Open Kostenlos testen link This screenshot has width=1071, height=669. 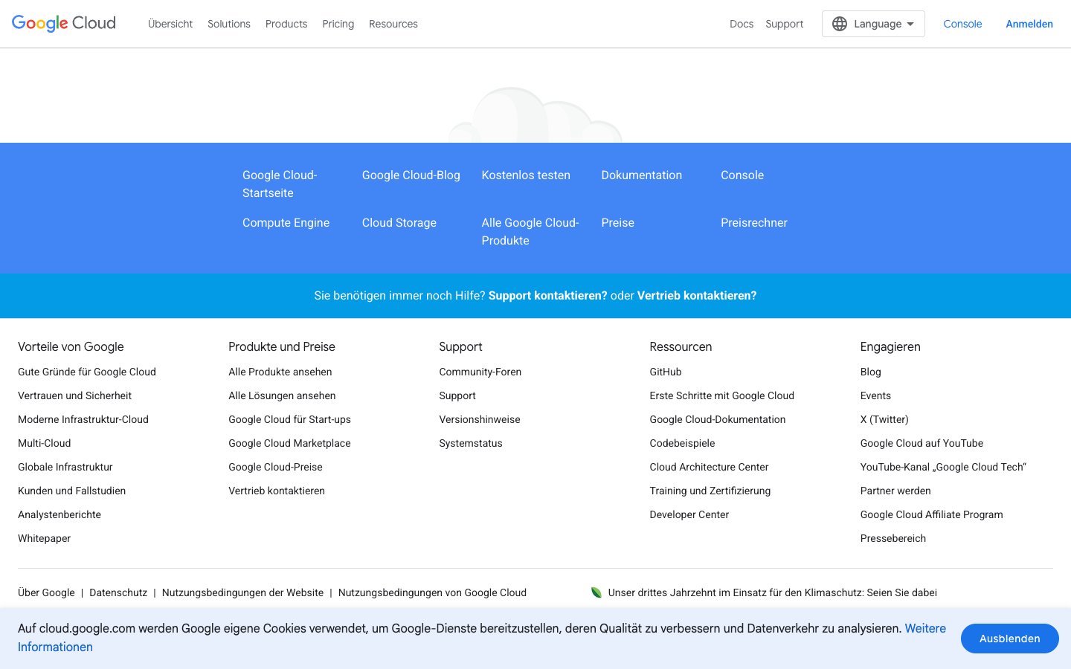point(526,175)
